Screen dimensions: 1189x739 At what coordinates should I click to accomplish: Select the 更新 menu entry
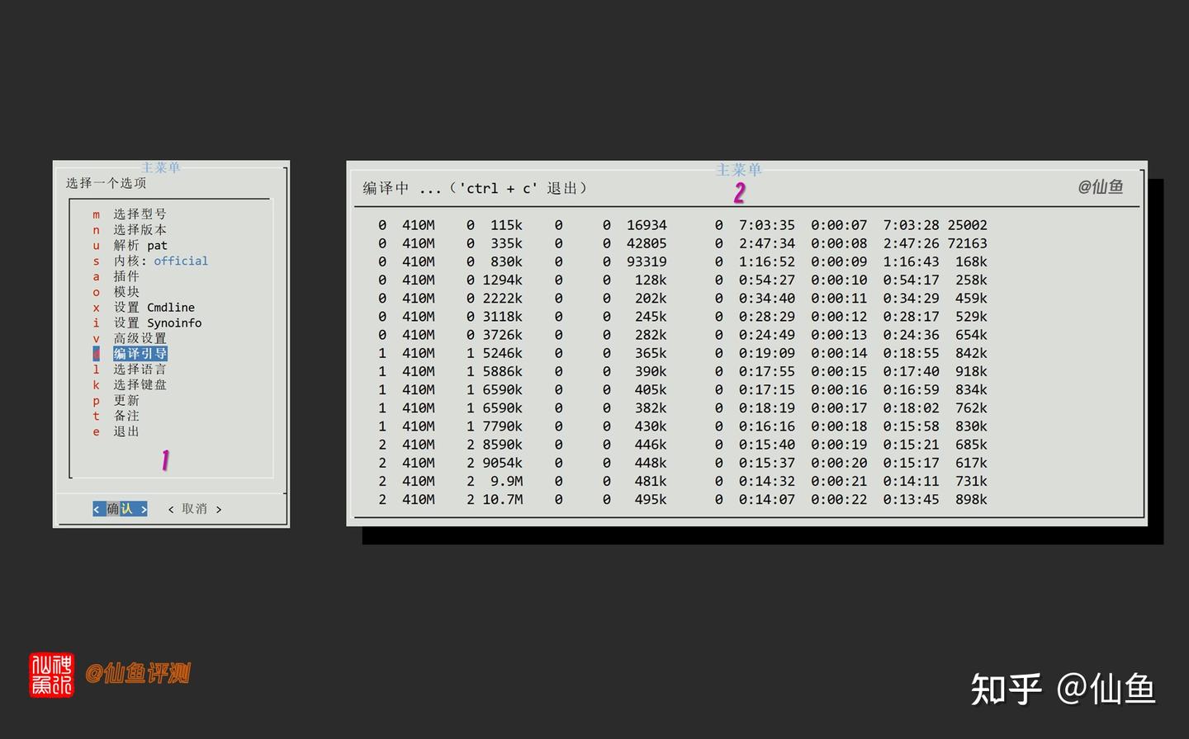pos(116,400)
